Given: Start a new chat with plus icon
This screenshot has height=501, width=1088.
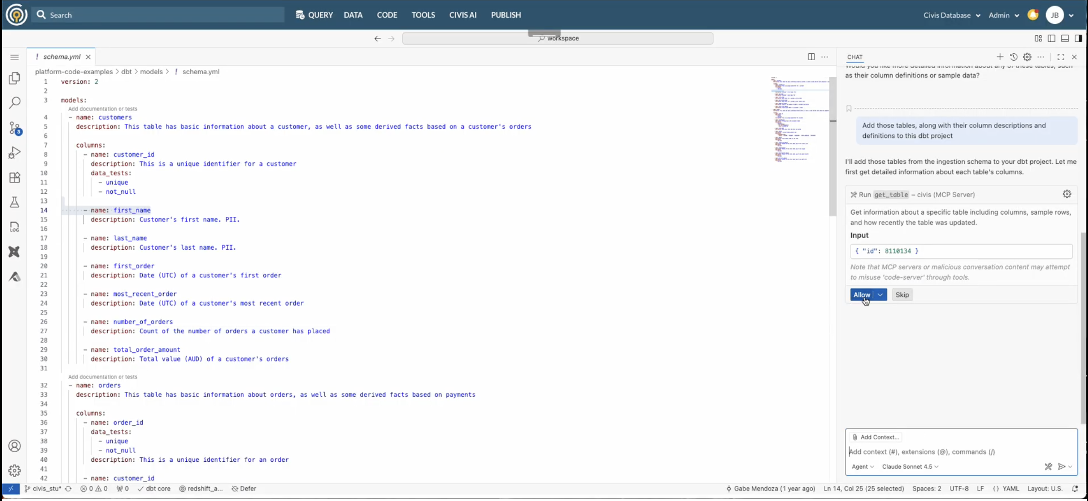Looking at the screenshot, I should [1000, 57].
